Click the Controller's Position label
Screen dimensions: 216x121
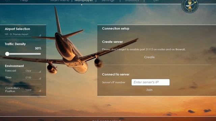(x=12, y=90)
